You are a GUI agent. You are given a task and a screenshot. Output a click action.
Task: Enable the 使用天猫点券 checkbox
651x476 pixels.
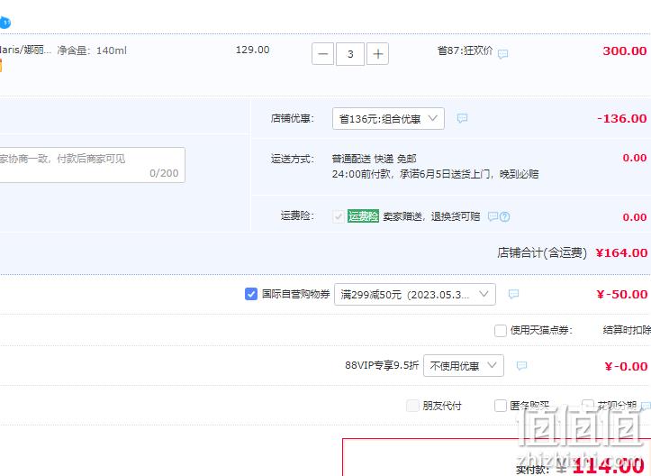(501, 331)
